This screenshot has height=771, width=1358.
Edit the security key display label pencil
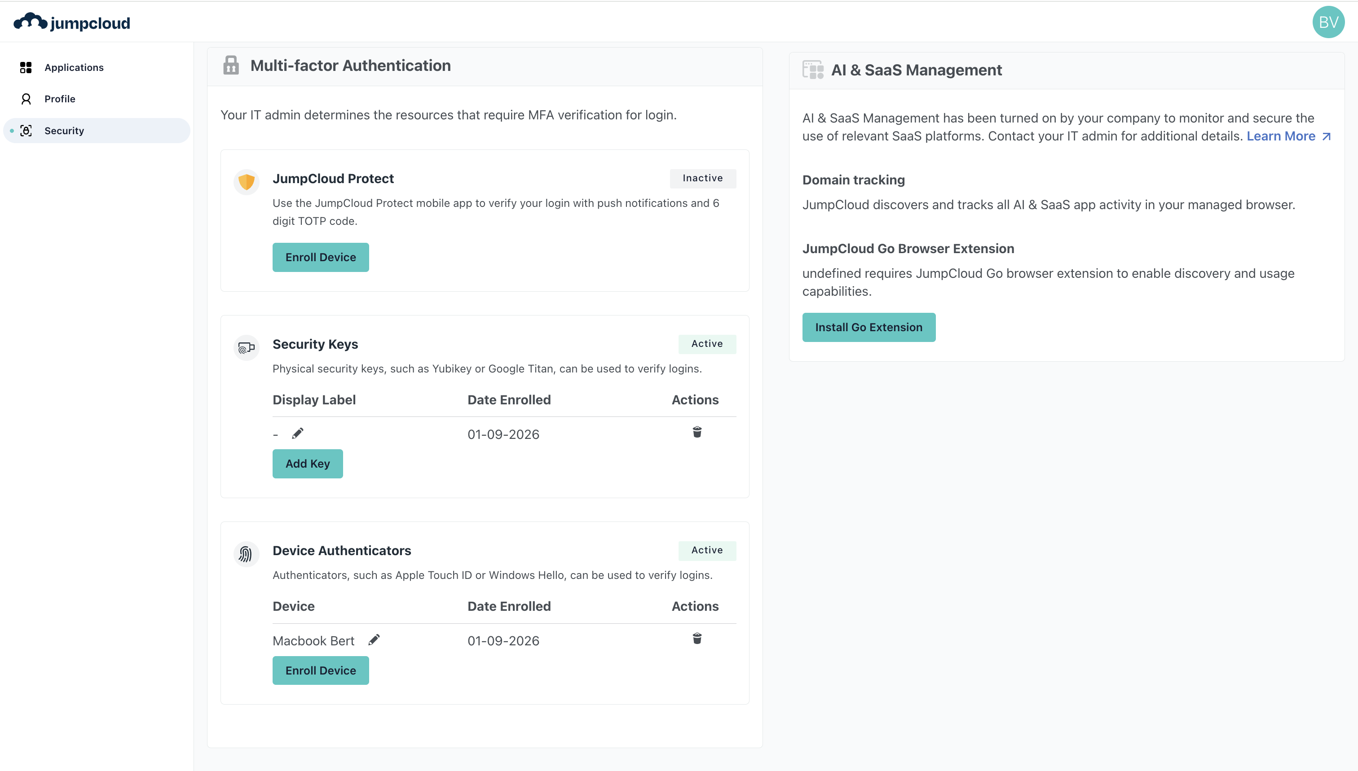(298, 434)
